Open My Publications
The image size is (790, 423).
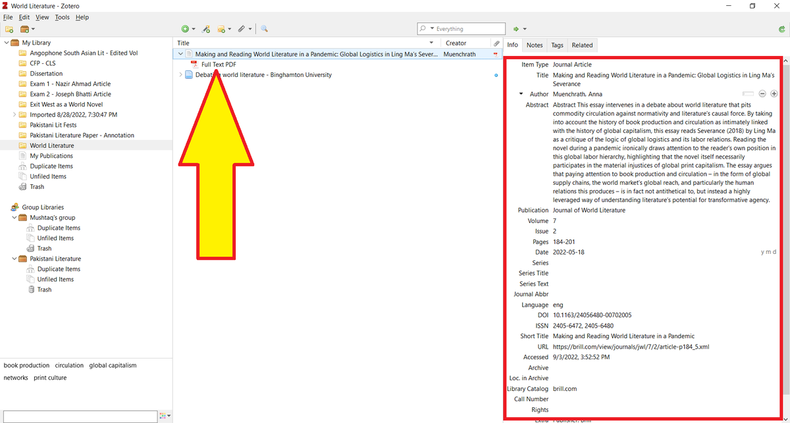point(51,156)
